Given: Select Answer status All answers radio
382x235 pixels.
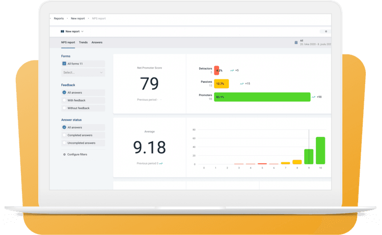Looking at the screenshot, I should tap(64, 128).
